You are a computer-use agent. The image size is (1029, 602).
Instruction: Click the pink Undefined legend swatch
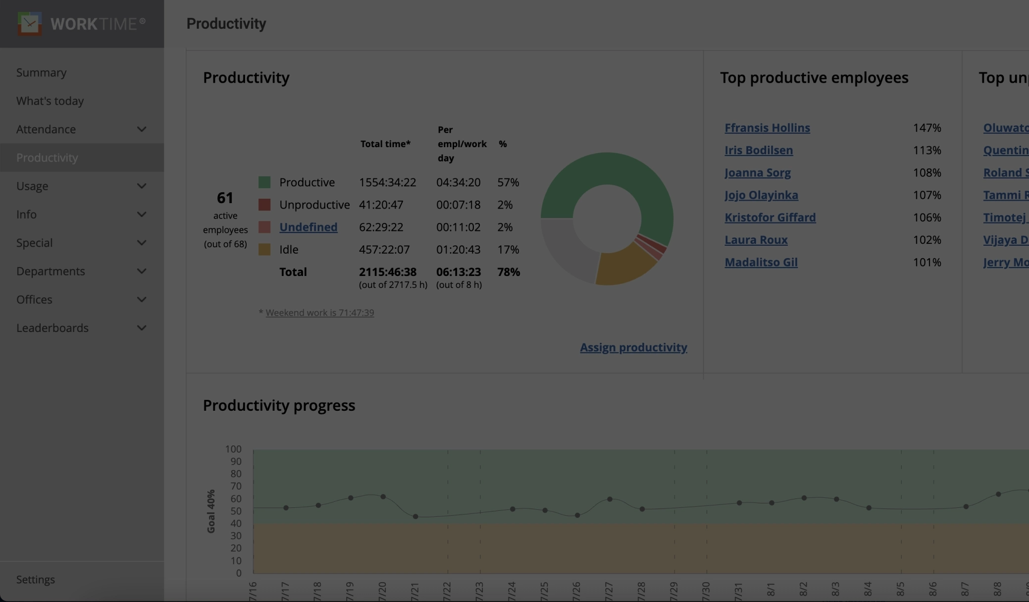[x=264, y=227]
